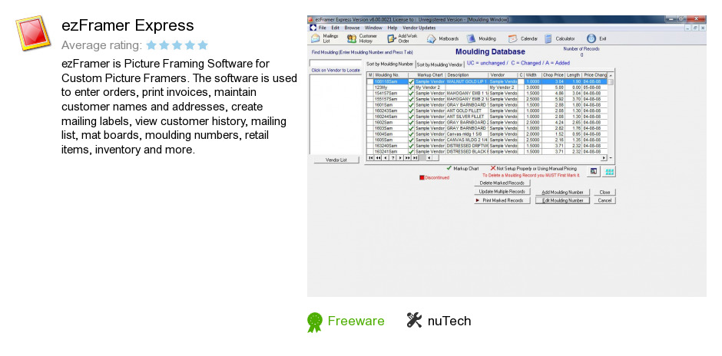Click vertical scrollbar up arrow of table
The height and width of the screenshot is (356, 722).
click(x=611, y=75)
